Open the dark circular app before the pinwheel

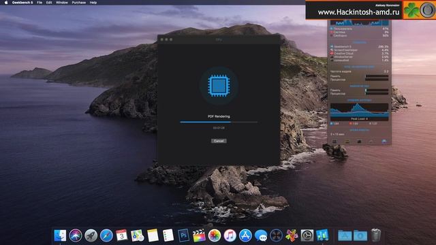(x=276, y=235)
